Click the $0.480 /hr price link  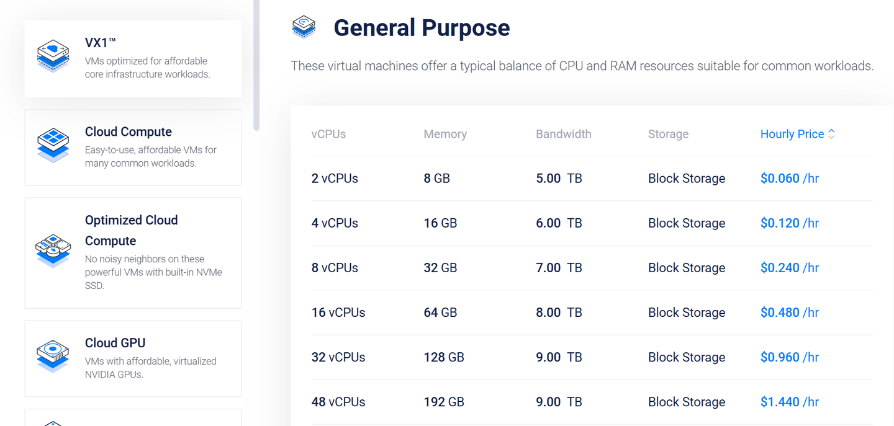point(789,313)
